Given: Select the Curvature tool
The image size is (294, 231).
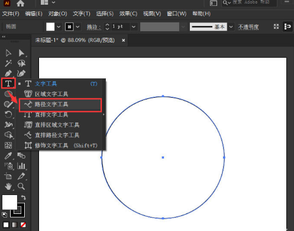Looking at the screenshot, I should pyautogui.click(x=21, y=74).
